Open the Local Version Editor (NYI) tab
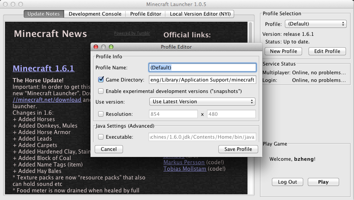 point(200,14)
